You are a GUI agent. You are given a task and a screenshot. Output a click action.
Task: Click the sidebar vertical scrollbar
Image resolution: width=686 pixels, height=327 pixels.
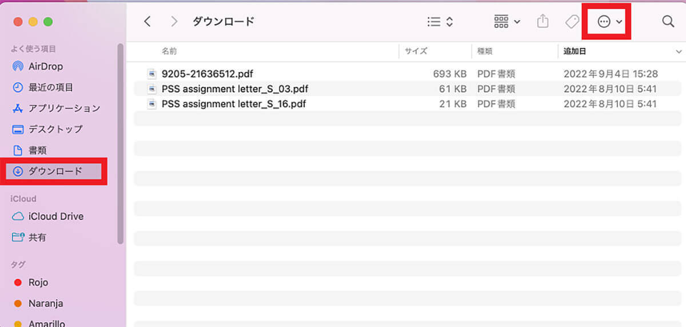coord(120,144)
